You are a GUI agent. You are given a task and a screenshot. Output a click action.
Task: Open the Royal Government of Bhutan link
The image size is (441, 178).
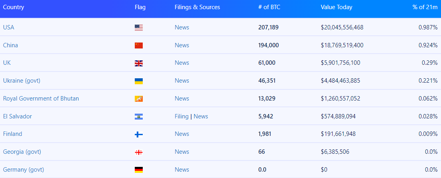pyautogui.click(x=41, y=99)
